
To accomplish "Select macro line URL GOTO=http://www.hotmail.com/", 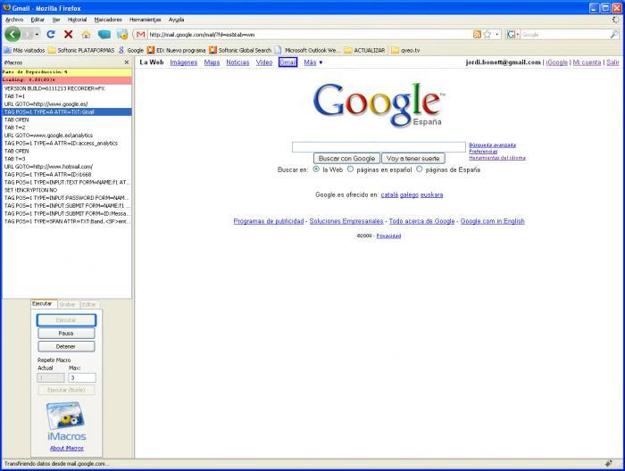I will 67,167.
